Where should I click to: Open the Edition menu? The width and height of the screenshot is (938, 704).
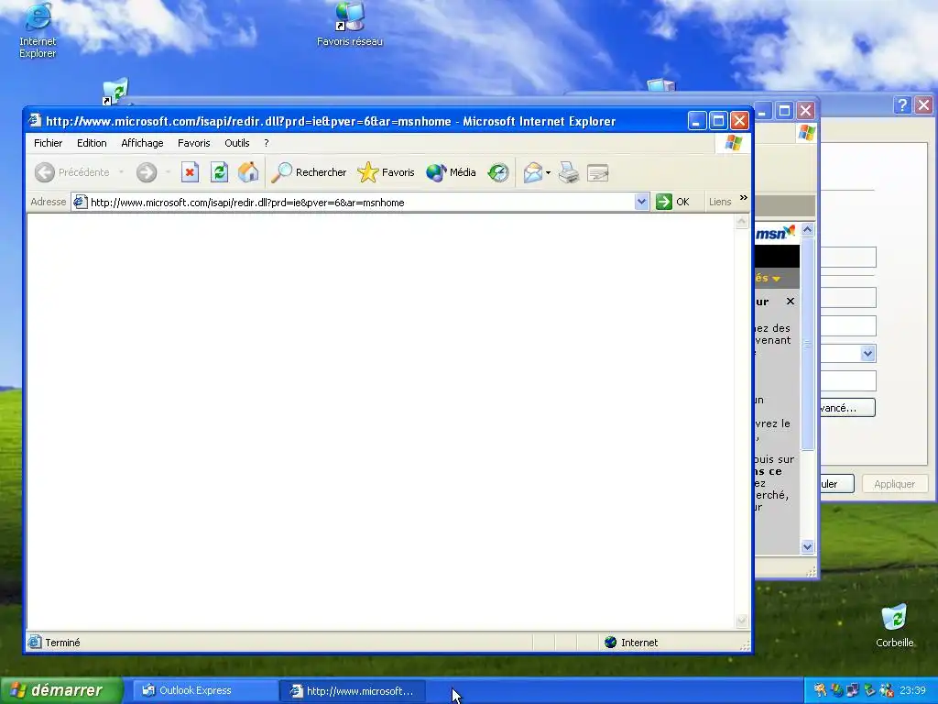pyautogui.click(x=92, y=143)
